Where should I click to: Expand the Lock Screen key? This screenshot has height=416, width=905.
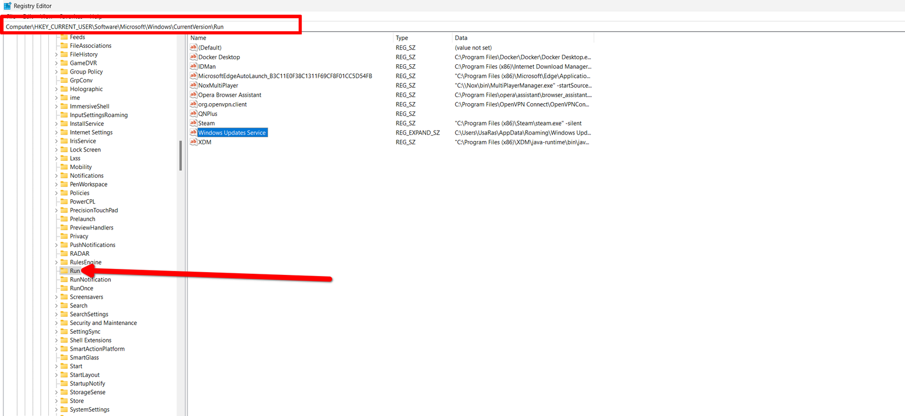pyautogui.click(x=56, y=150)
